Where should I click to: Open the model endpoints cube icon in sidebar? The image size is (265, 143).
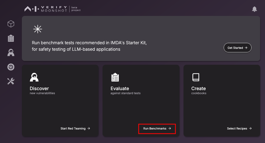coord(11,24)
